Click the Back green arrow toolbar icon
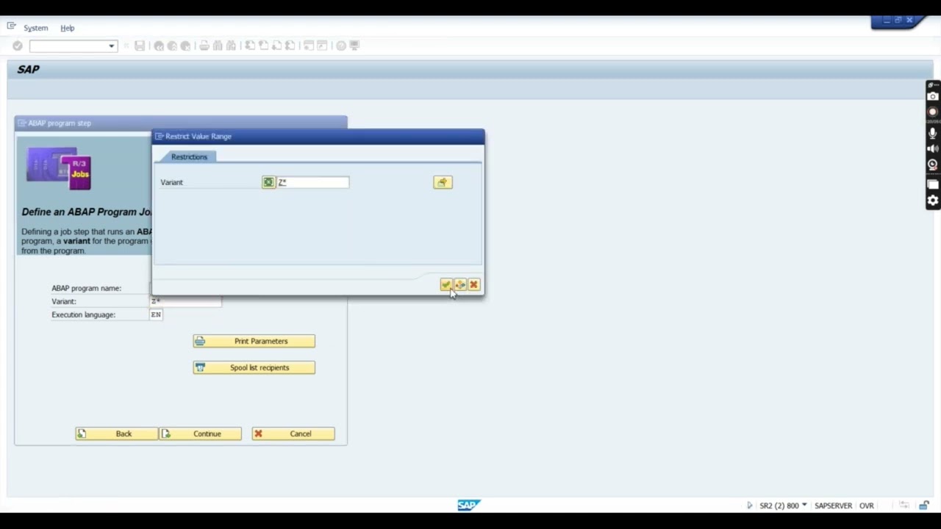Image resolution: width=941 pixels, height=529 pixels. [159, 46]
